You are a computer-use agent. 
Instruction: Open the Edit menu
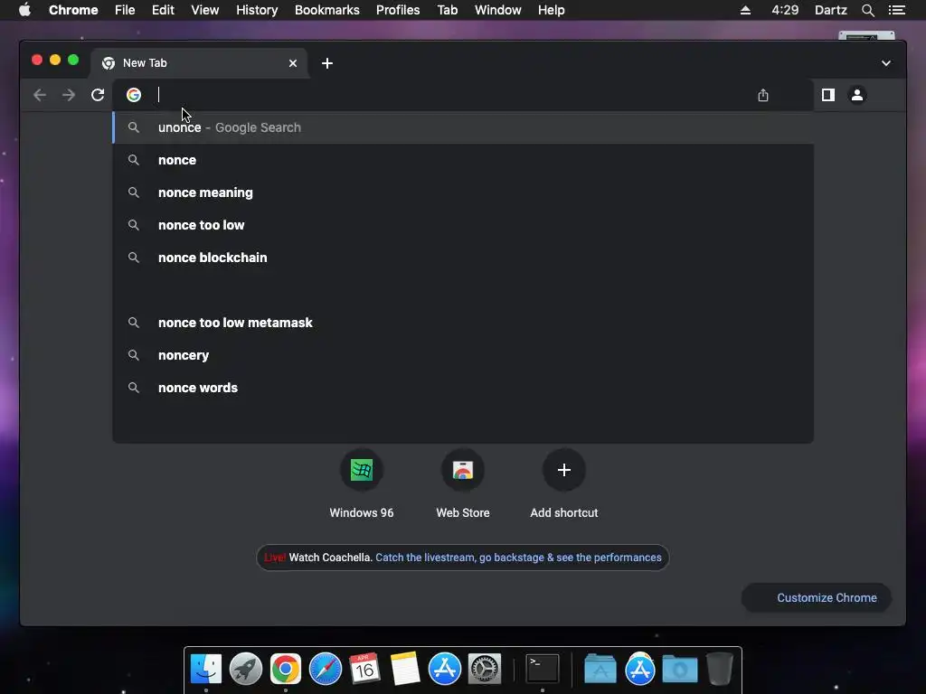[x=163, y=10]
